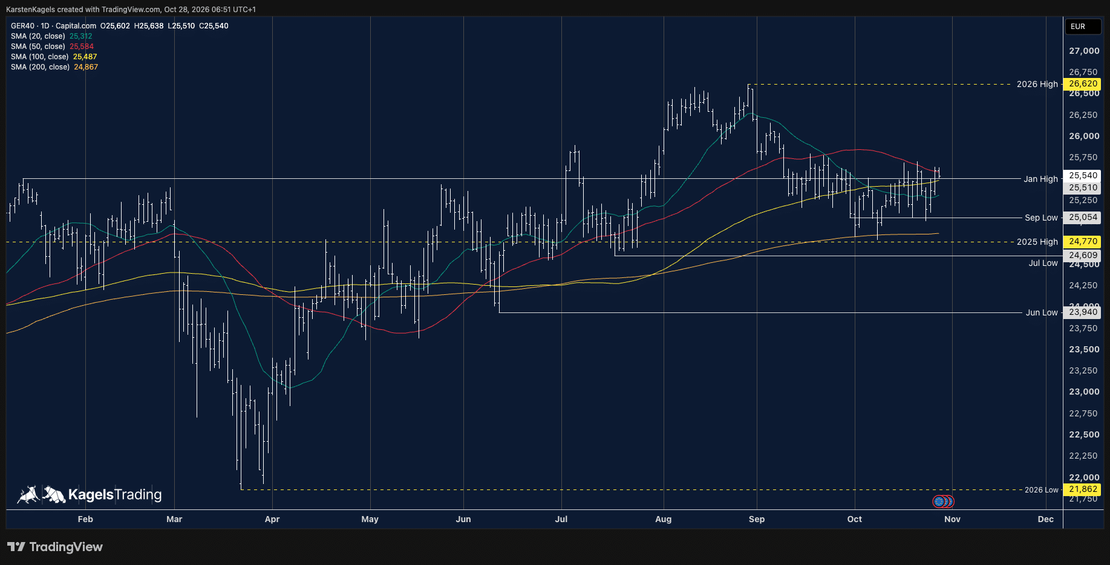Click the SMA (50, close) indicator legend
The width and height of the screenshot is (1110, 565).
coord(52,47)
